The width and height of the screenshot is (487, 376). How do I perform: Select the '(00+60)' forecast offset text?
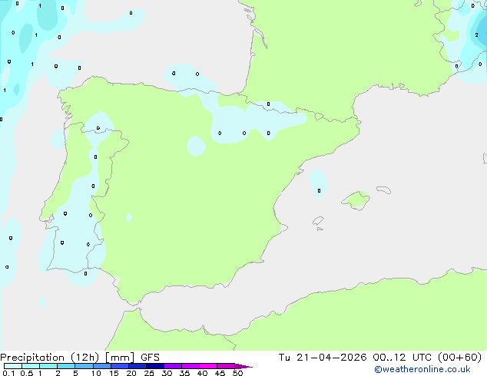pos(459,358)
